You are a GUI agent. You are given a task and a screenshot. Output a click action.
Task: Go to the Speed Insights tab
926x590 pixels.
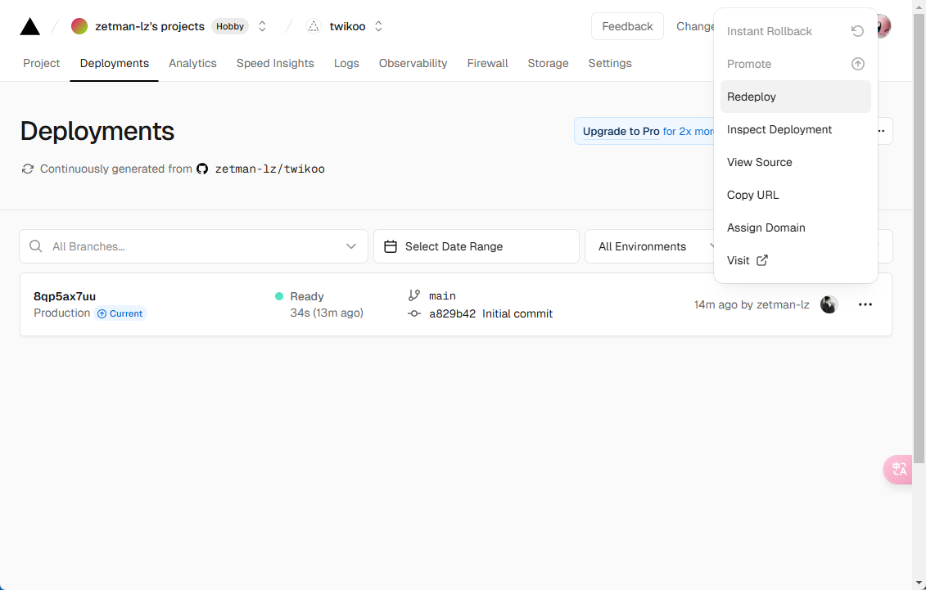pos(275,63)
